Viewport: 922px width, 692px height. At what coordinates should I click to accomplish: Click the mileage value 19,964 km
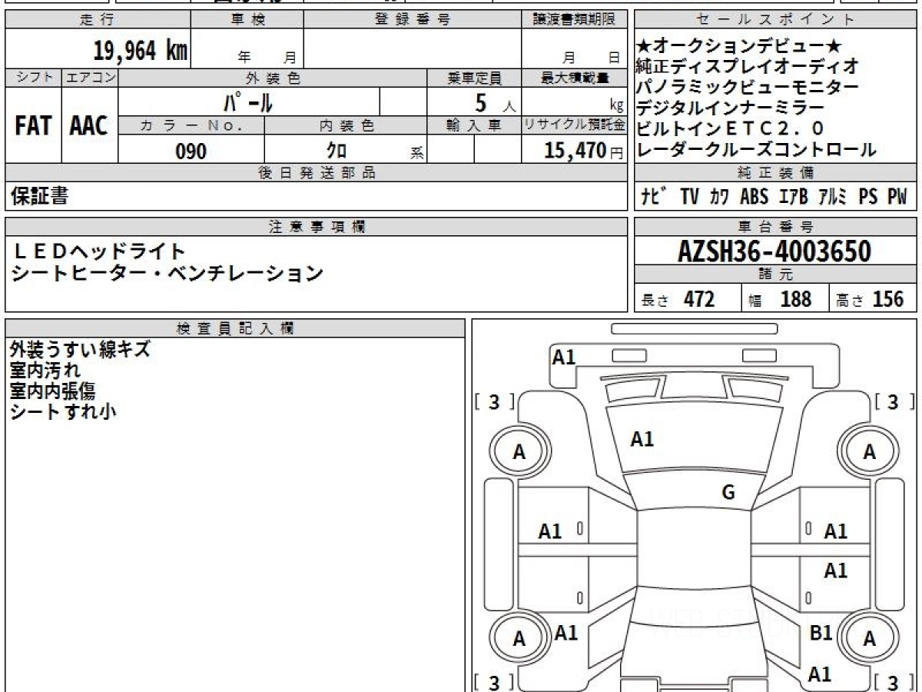click(140, 51)
